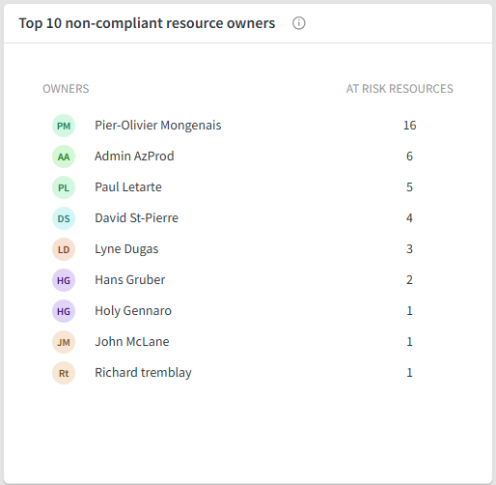Open owner Holy Gennaro

click(133, 311)
